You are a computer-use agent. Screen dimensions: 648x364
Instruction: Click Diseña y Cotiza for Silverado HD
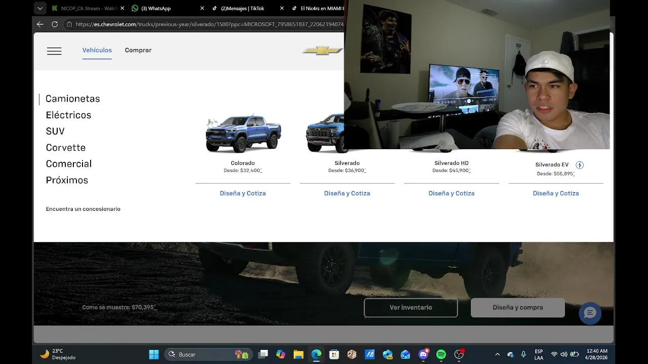452,193
